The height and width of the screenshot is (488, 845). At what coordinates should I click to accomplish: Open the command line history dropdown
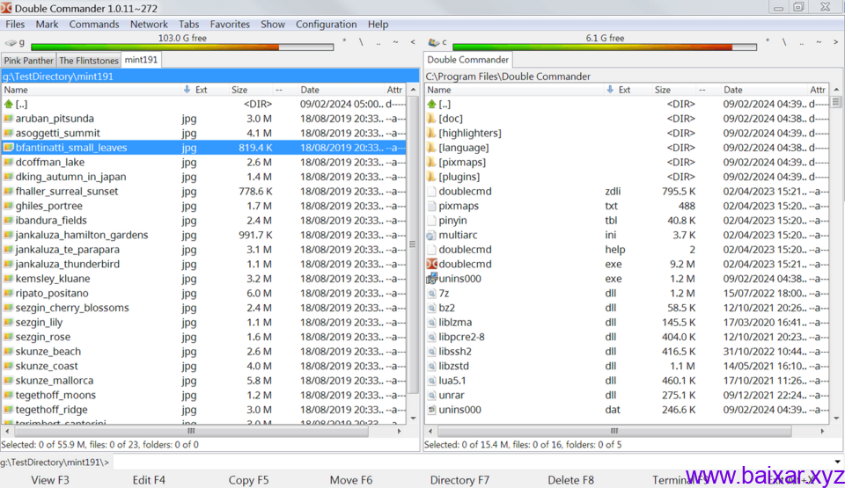[836, 462]
